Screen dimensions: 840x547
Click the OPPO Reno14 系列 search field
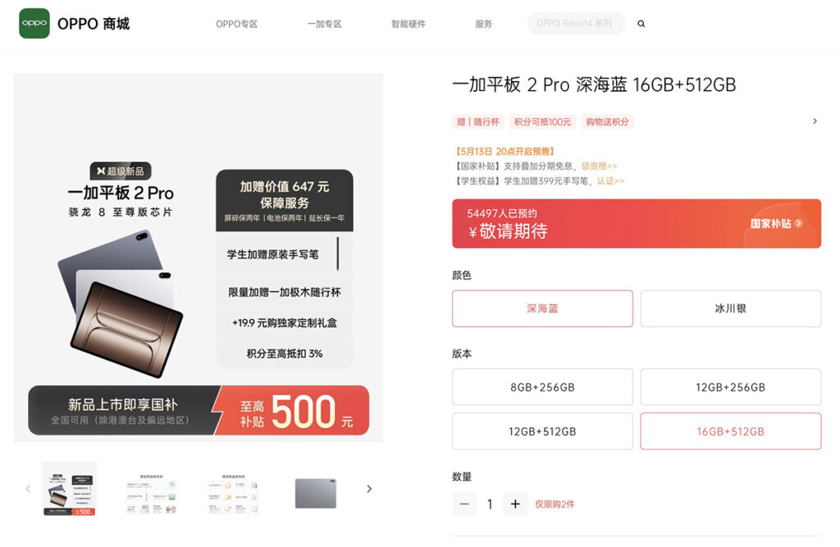click(x=576, y=24)
